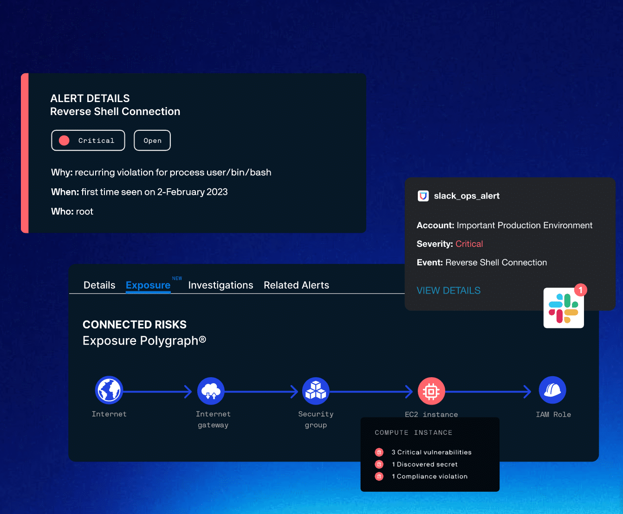Click the IAM Role hard hat icon
This screenshot has width=623, height=514.
[553, 390]
